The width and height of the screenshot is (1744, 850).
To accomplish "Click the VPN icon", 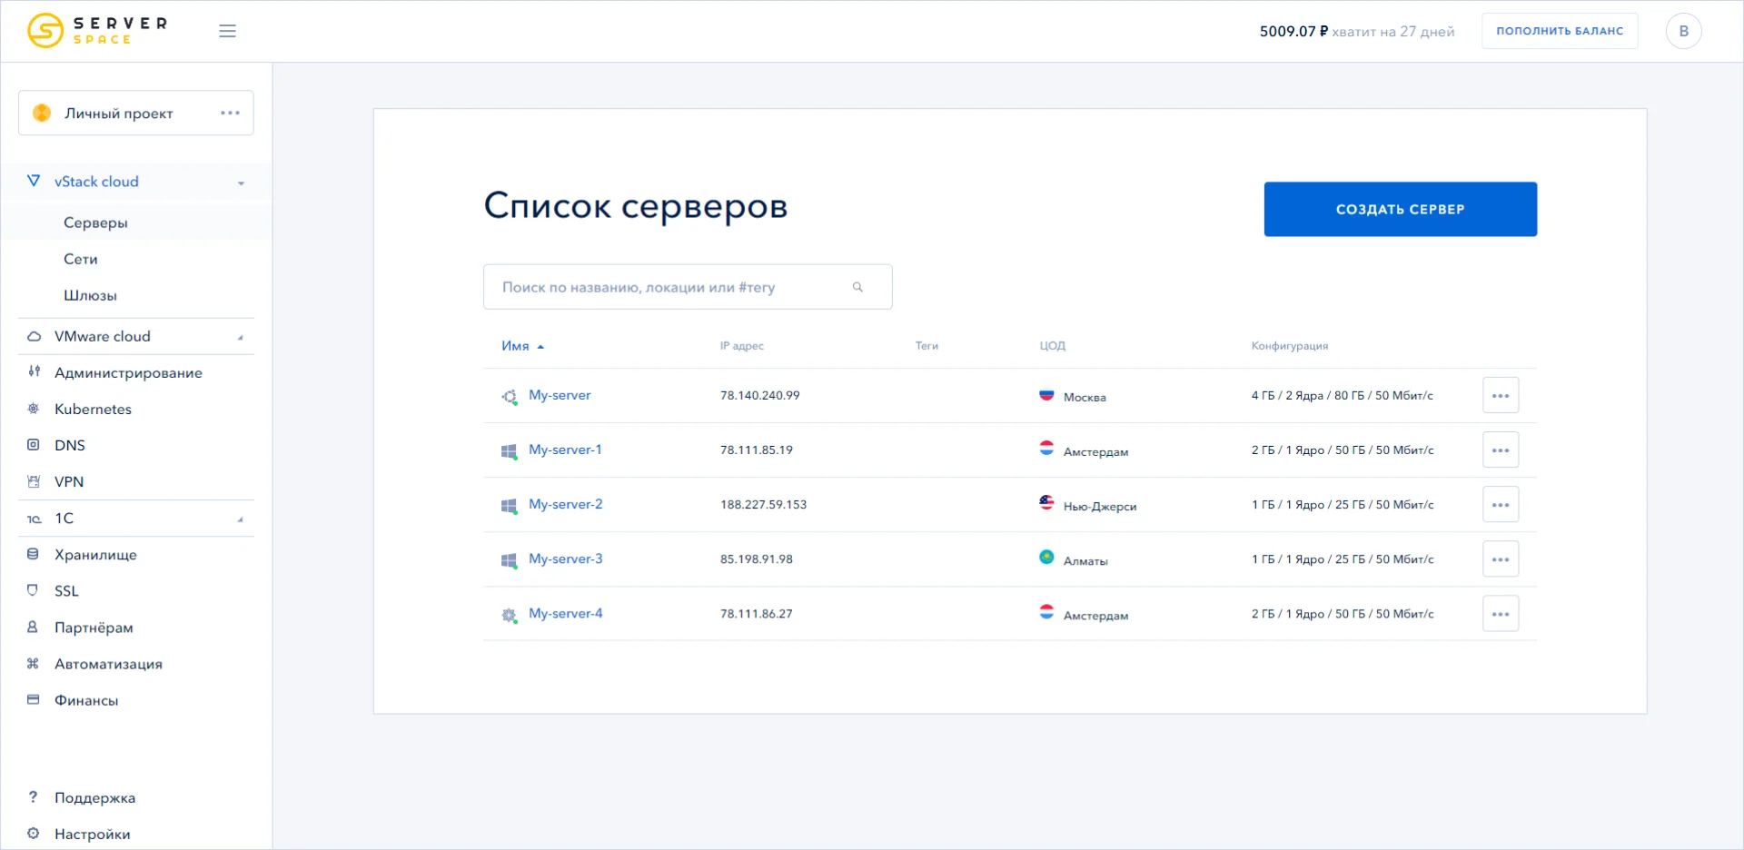I will coord(34,481).
